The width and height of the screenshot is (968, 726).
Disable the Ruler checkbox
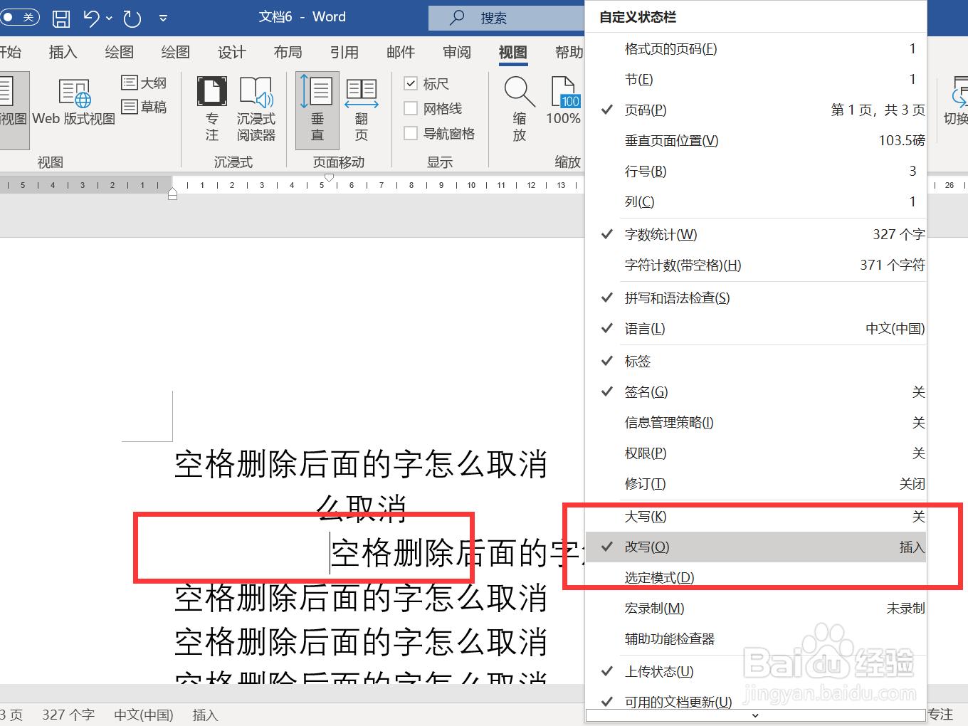pos(411,83)
